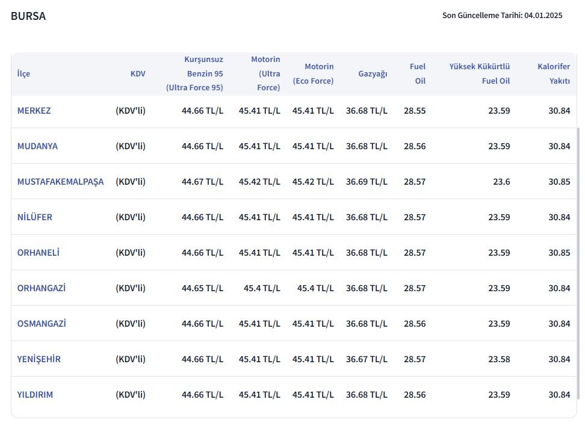Click the İlçe column header
This screenshot has height=429, width=585.
(x=23, y=73)
